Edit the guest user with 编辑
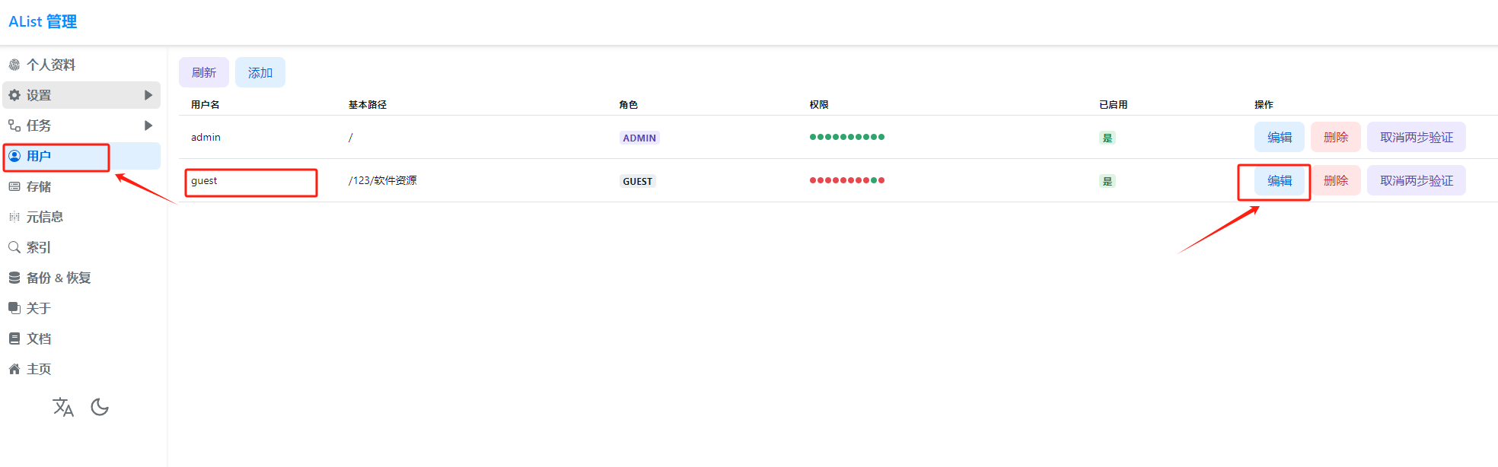 (x=1279, y=181)
